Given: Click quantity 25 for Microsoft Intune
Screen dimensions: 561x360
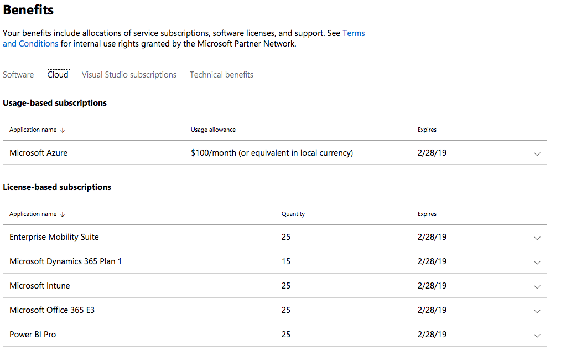Looking at the screenshot, I should [286, 286].
